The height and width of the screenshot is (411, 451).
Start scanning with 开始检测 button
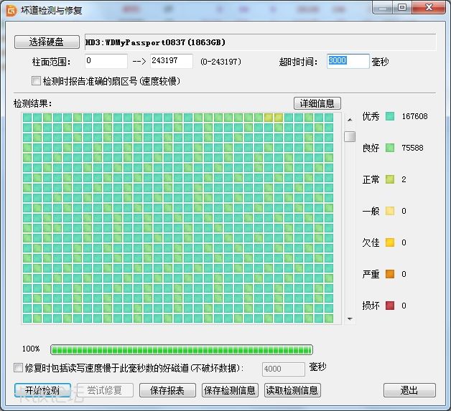42,390
